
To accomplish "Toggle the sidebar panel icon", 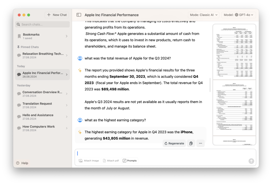I will (x=79, y=15).
